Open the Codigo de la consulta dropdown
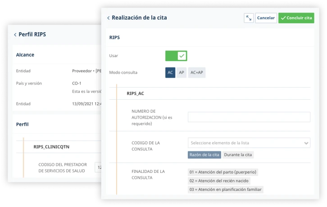 (249, 143)
